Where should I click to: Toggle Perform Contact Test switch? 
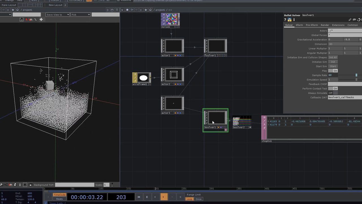tap(333, 88)
